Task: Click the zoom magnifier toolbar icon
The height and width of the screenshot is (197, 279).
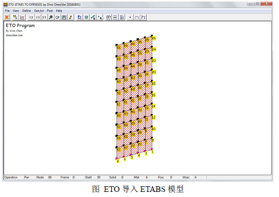Action: tap(51, 17)
